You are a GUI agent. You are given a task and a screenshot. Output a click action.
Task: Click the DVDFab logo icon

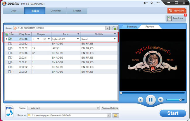click(x=4, y=4)
